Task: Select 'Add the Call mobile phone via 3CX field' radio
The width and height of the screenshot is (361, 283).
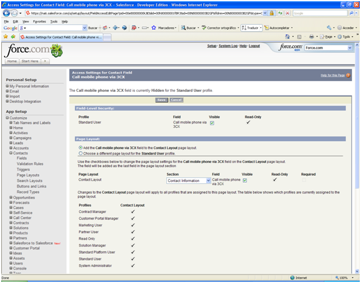Action: [80, 148]
